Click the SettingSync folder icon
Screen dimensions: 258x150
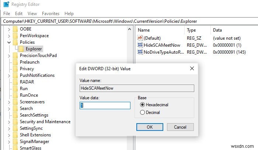15,128
